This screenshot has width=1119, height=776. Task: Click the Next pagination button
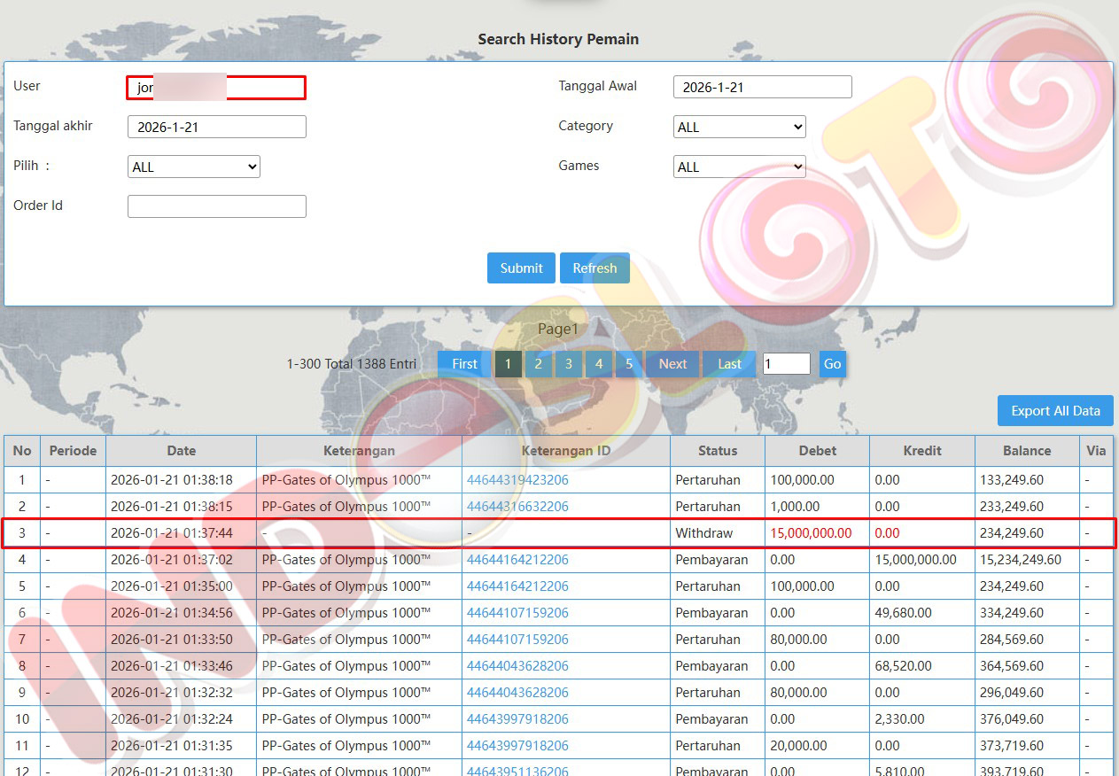click(x=672, y=364)
